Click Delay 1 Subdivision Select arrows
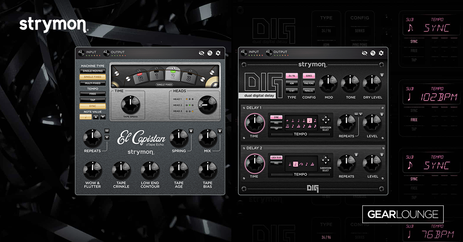 pos(326,119)
